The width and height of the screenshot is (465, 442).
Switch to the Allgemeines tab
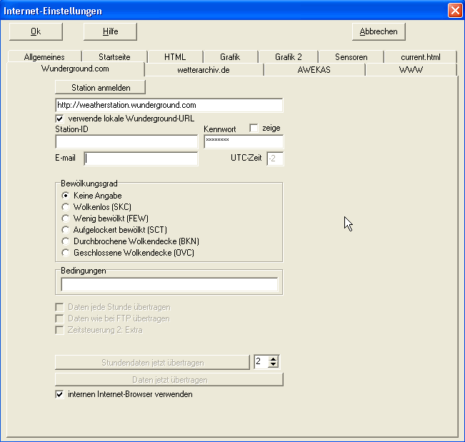coord(44,57)
